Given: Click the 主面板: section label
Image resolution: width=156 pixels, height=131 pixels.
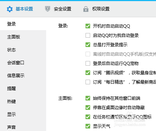Looking at the screenshot, I should [65, 98].
